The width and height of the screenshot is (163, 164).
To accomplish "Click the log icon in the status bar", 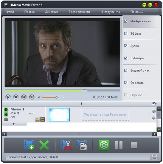I will pyautogui.click(x=154, y=157).
